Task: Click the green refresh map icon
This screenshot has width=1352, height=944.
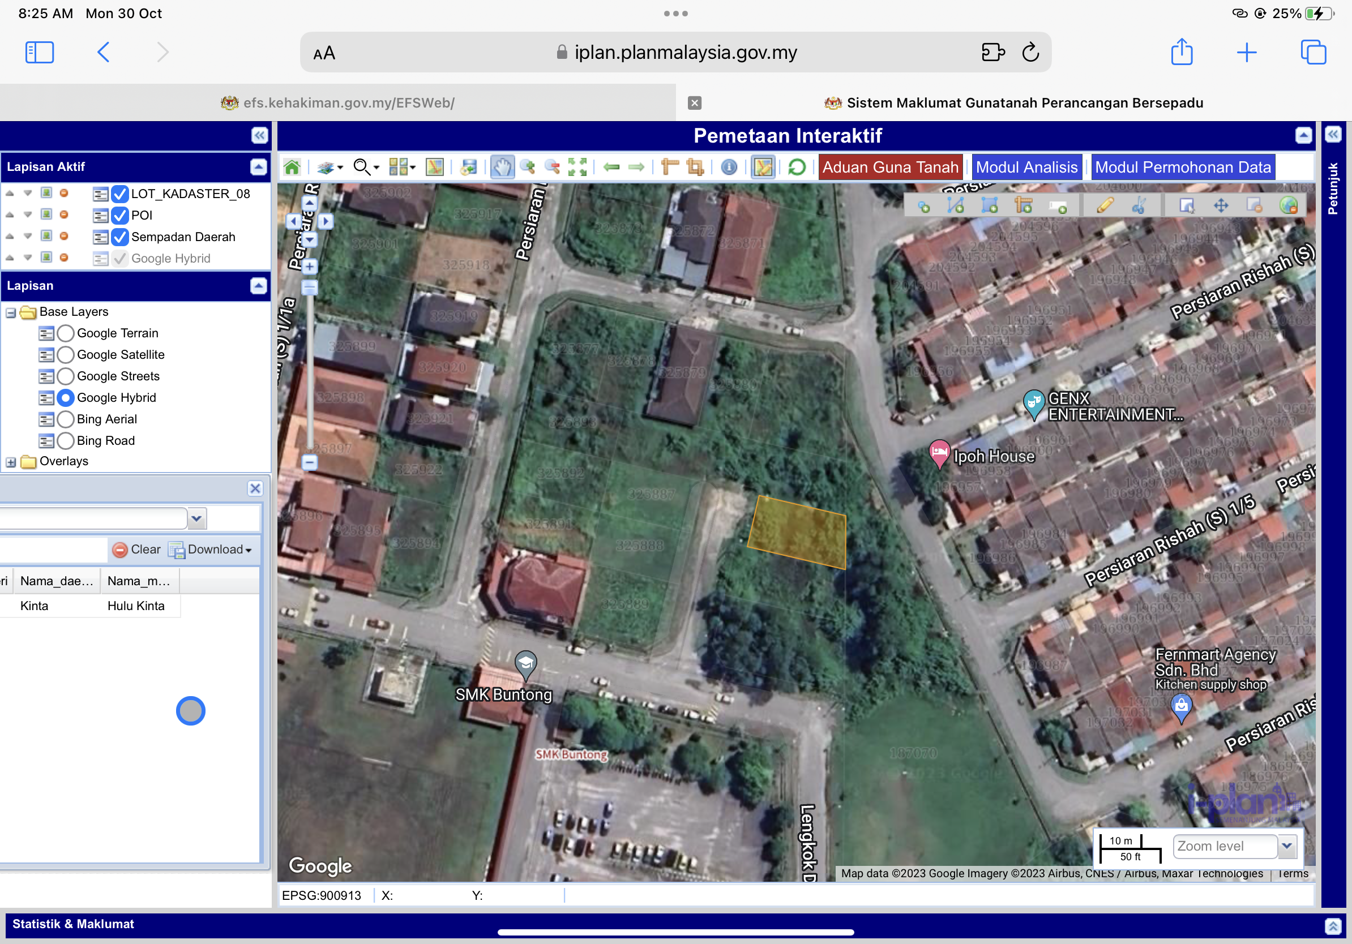Action: pos(797,167)
